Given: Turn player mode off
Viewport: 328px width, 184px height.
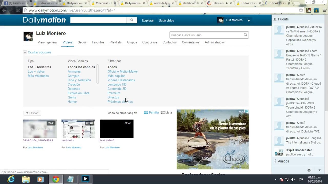Looking at the screenshot, I should pos(136,113).
